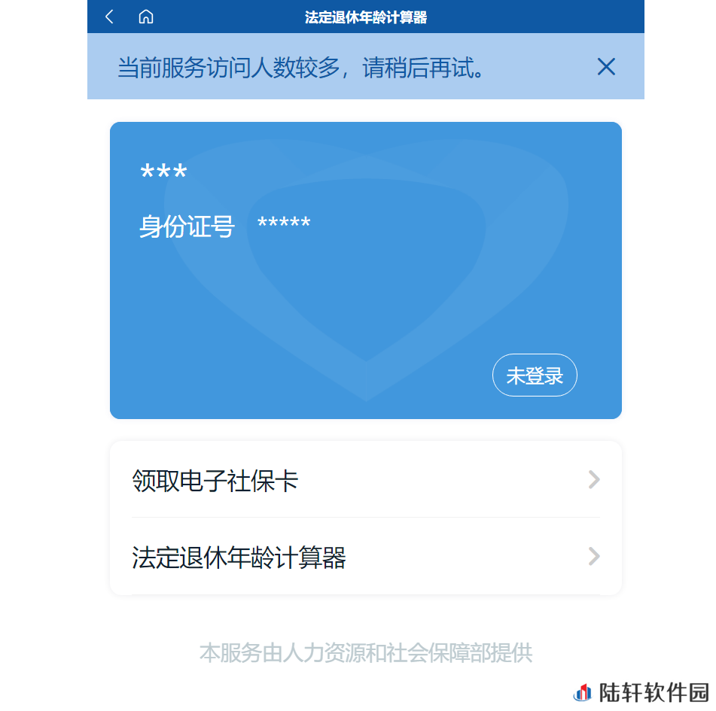
Task: Click the 身份证号 label on card
Action: point(187,226)
